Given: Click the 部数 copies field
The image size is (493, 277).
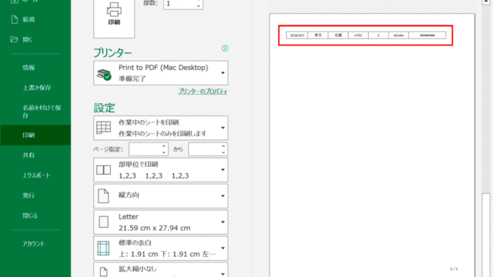Looking at the screenshot, I should click(179, 4).
